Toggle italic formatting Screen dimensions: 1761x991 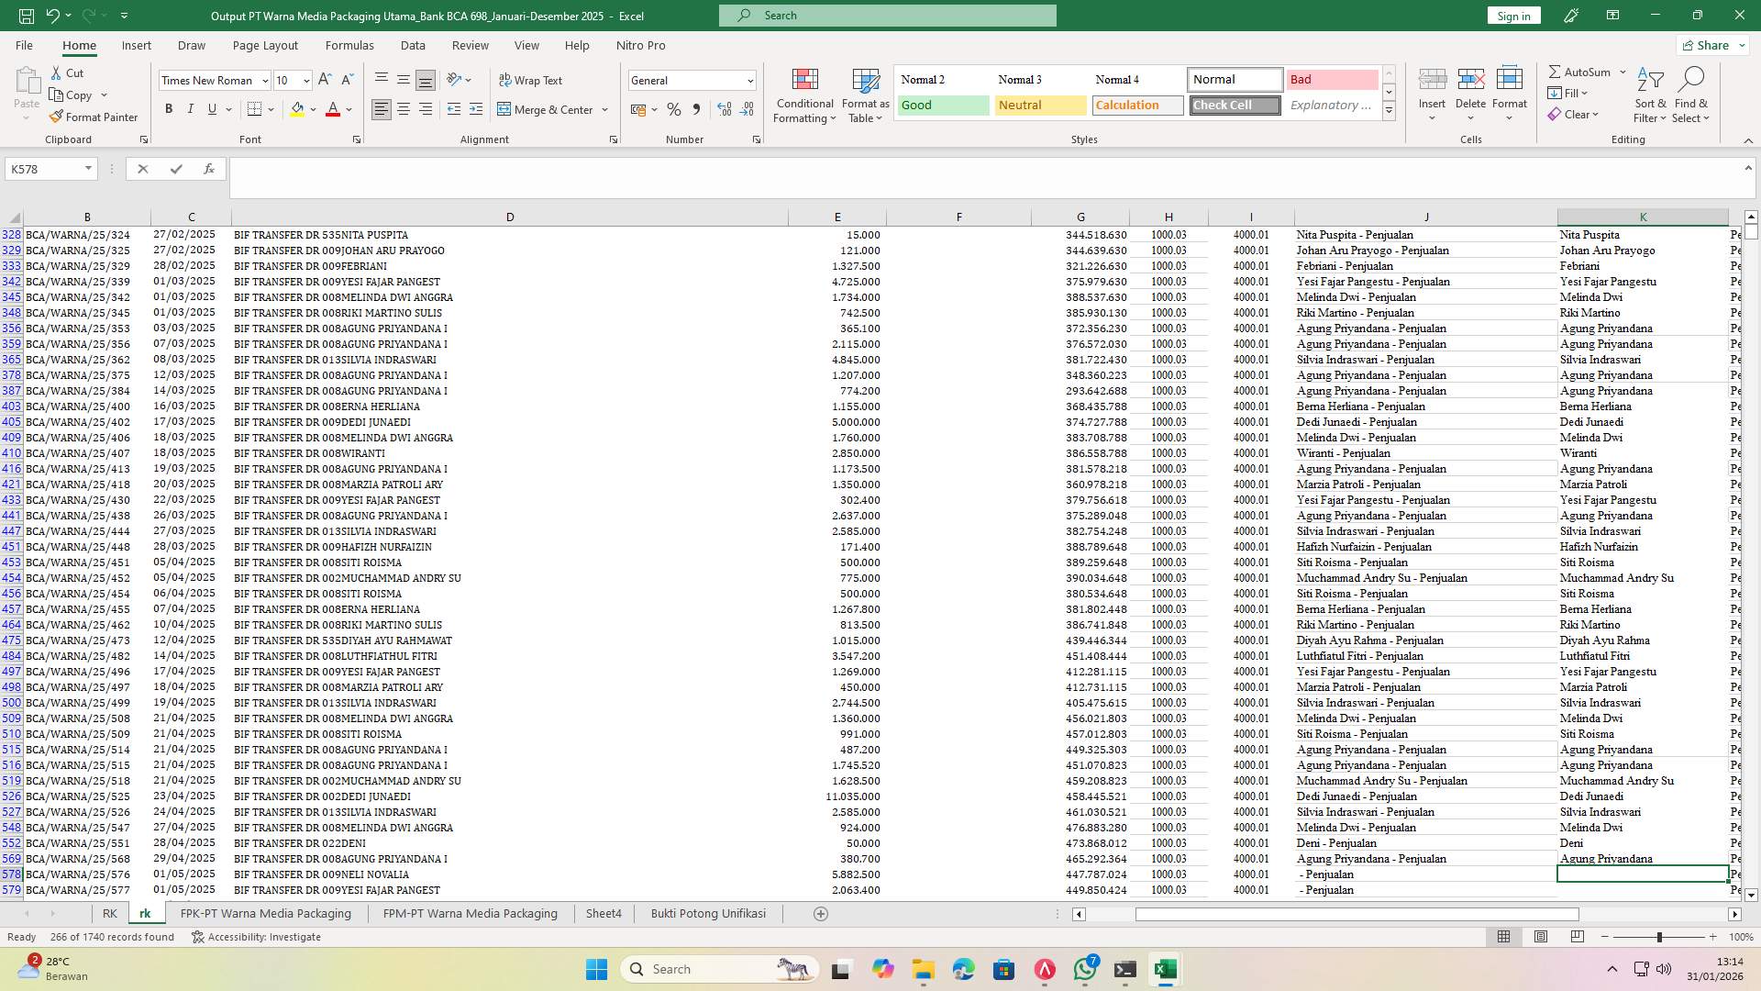pos(191,108)
